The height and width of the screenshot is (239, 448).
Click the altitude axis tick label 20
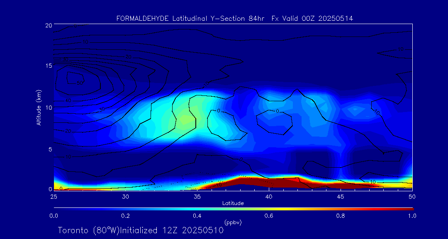point(49,25)
